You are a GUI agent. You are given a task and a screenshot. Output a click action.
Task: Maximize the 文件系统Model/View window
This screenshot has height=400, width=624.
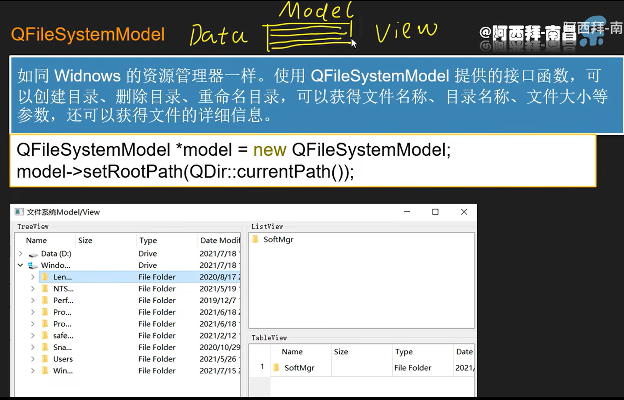pyautogui.click(x=435, y=212)
